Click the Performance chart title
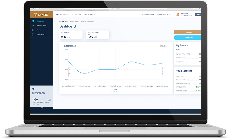Viewport: 230px width, 139px height. click(69, 46)
